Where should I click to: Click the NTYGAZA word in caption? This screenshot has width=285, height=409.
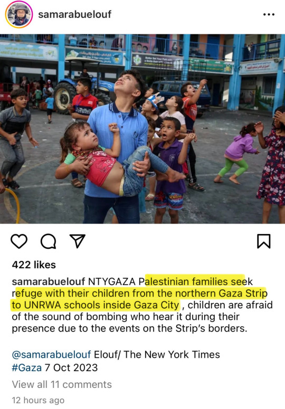pyautogui.click(x=112, y=281)
